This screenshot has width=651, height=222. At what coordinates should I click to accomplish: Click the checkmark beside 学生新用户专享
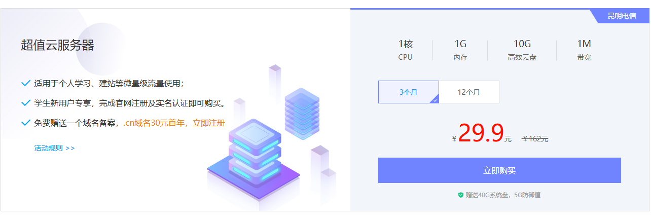tap(26, 103)
